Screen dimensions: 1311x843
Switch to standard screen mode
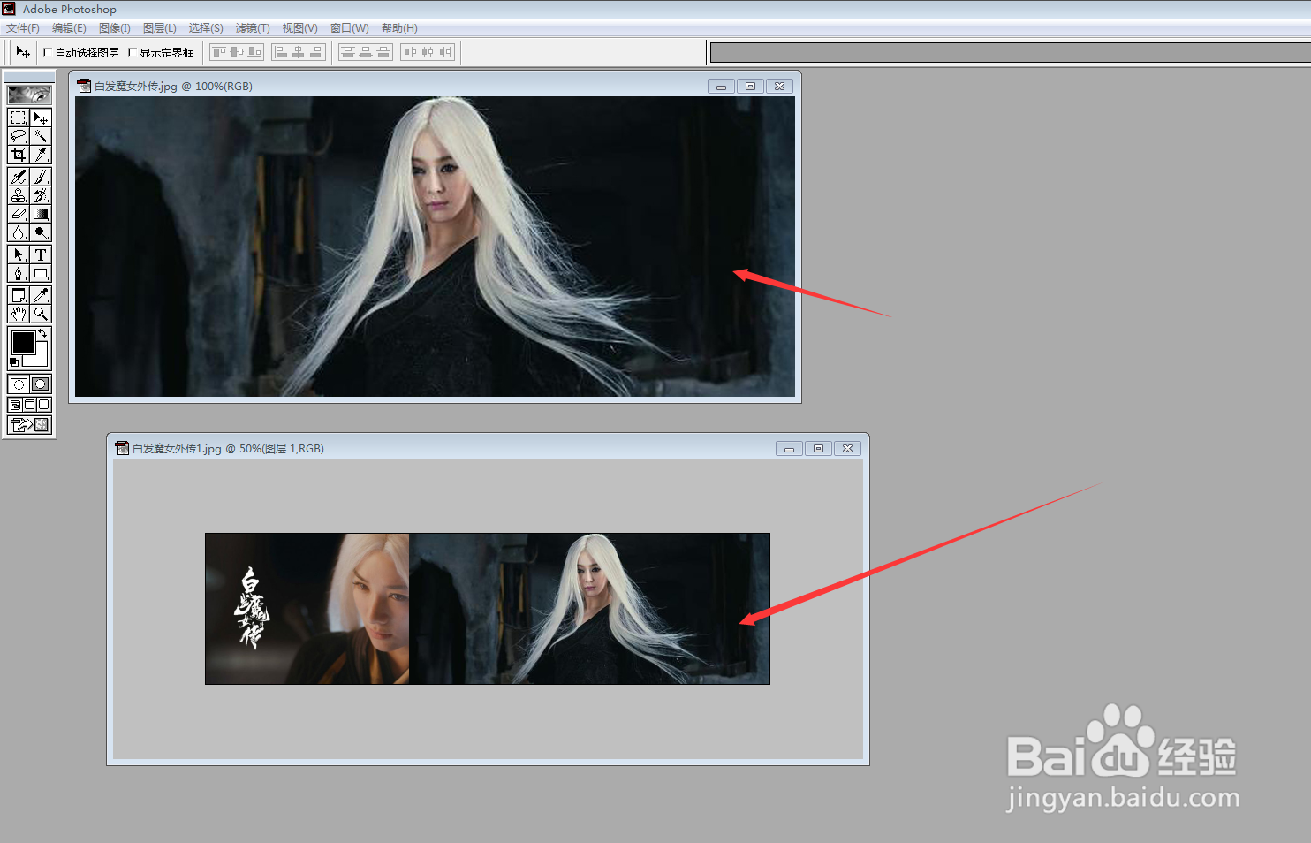(15, 405)
